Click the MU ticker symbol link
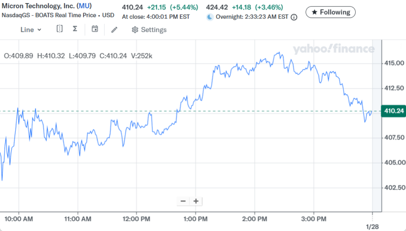The width and height of the screenshot is (406, 231). (x=84, y=6)
